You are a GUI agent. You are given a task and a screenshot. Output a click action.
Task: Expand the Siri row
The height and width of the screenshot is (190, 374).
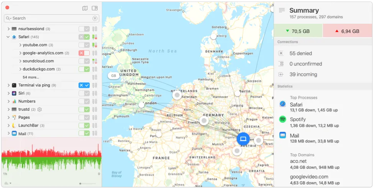8,93
